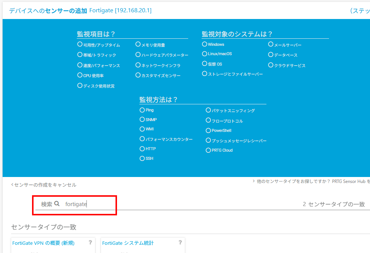This screenshot has width=370, height=253.
Task: Click the センサーの作成をキャンセル link
Action: 44,185
